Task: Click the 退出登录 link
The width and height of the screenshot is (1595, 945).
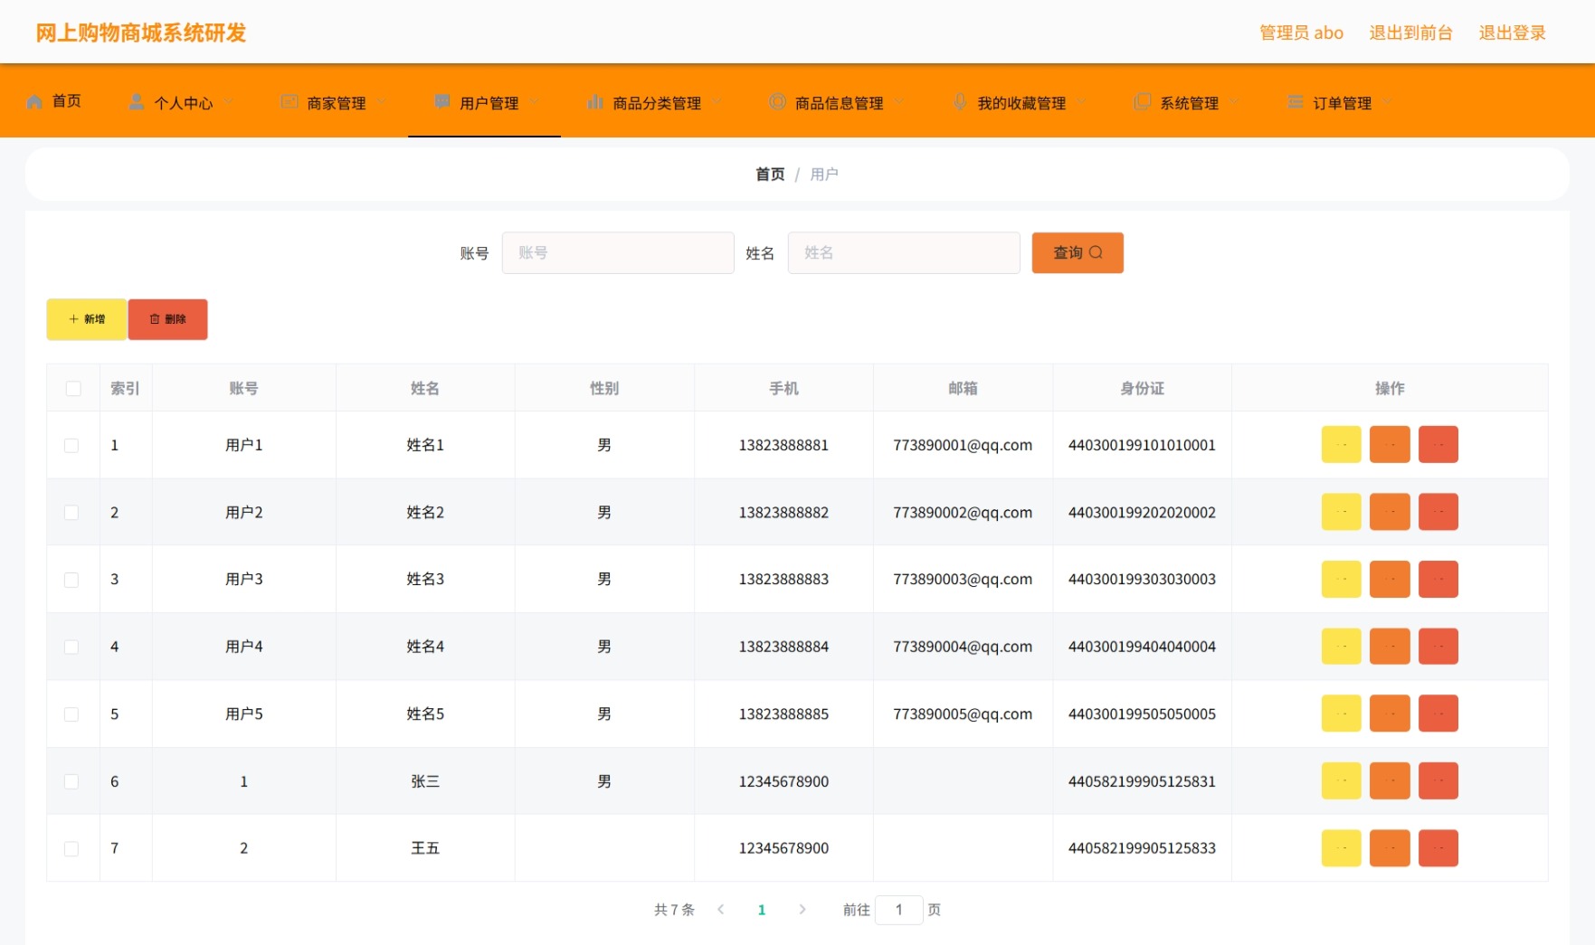Action: pos(1512,33)
